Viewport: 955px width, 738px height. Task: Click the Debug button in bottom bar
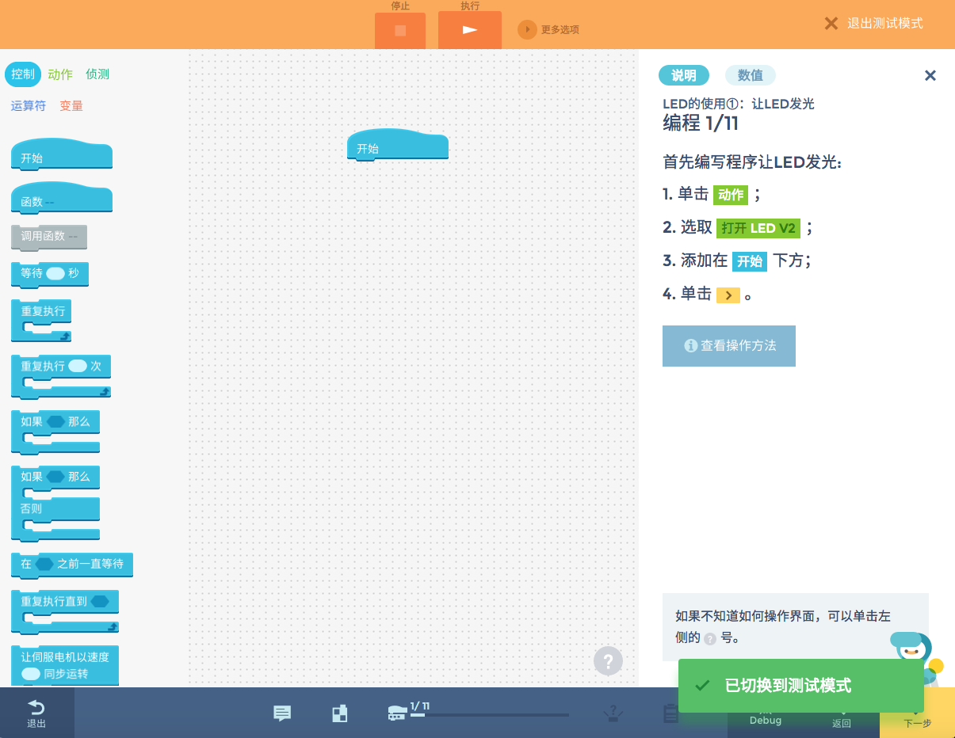(x=765, y=720)
